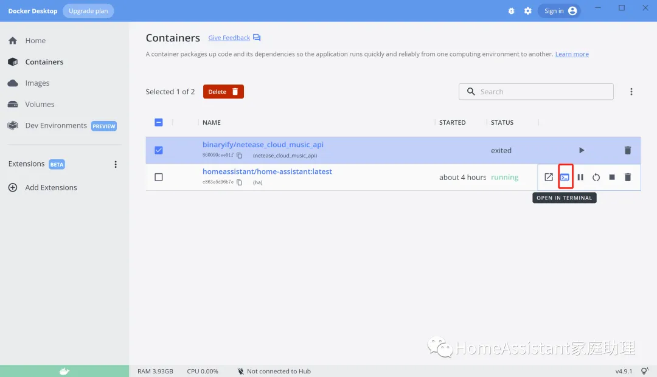Click the Upgrade plan button
This screenshot has height=377, width=657.
tap(88, 11)
